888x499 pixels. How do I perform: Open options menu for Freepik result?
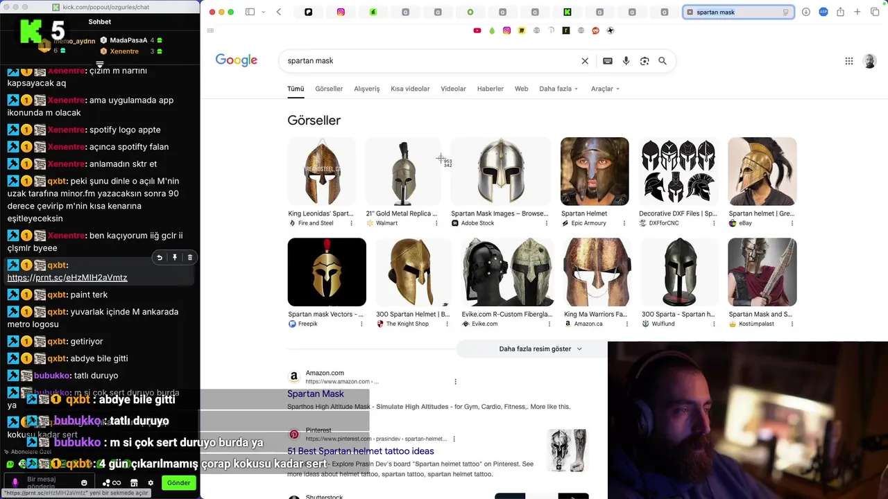[x=361, y=324]
